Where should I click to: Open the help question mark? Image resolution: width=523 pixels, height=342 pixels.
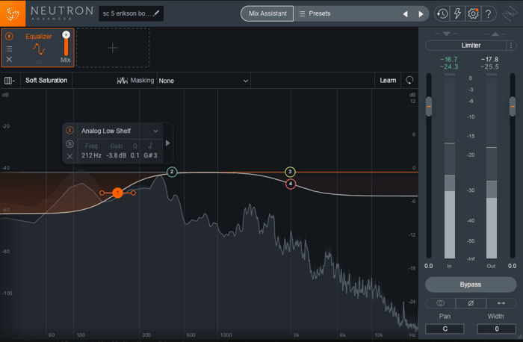[x=489, y=13]
